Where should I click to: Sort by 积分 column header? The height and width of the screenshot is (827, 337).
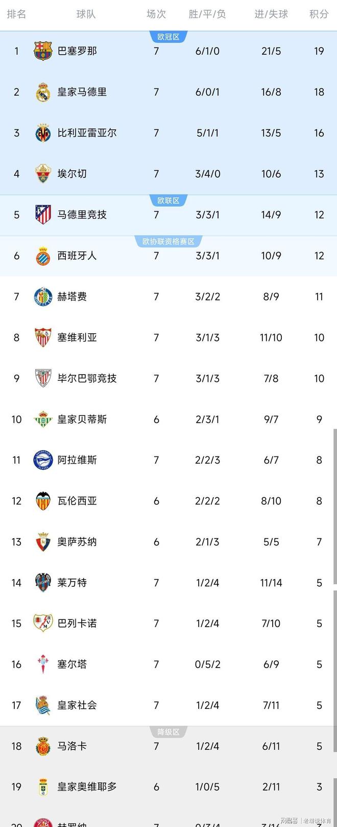319,14
